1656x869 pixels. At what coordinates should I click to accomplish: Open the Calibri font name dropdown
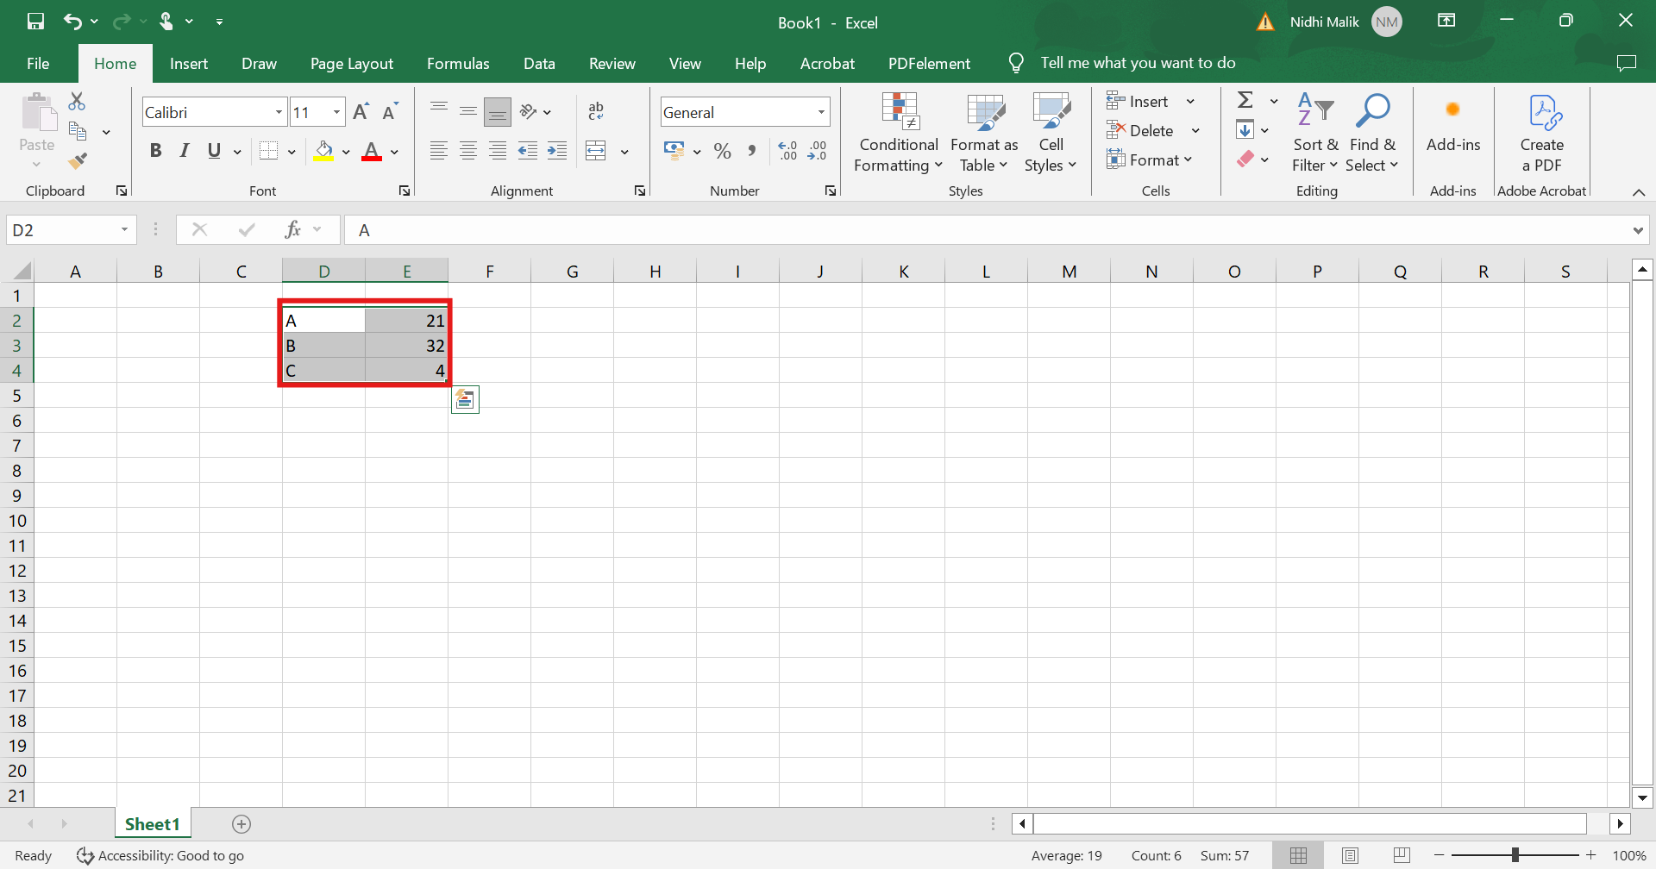click(x=279, y=112)
